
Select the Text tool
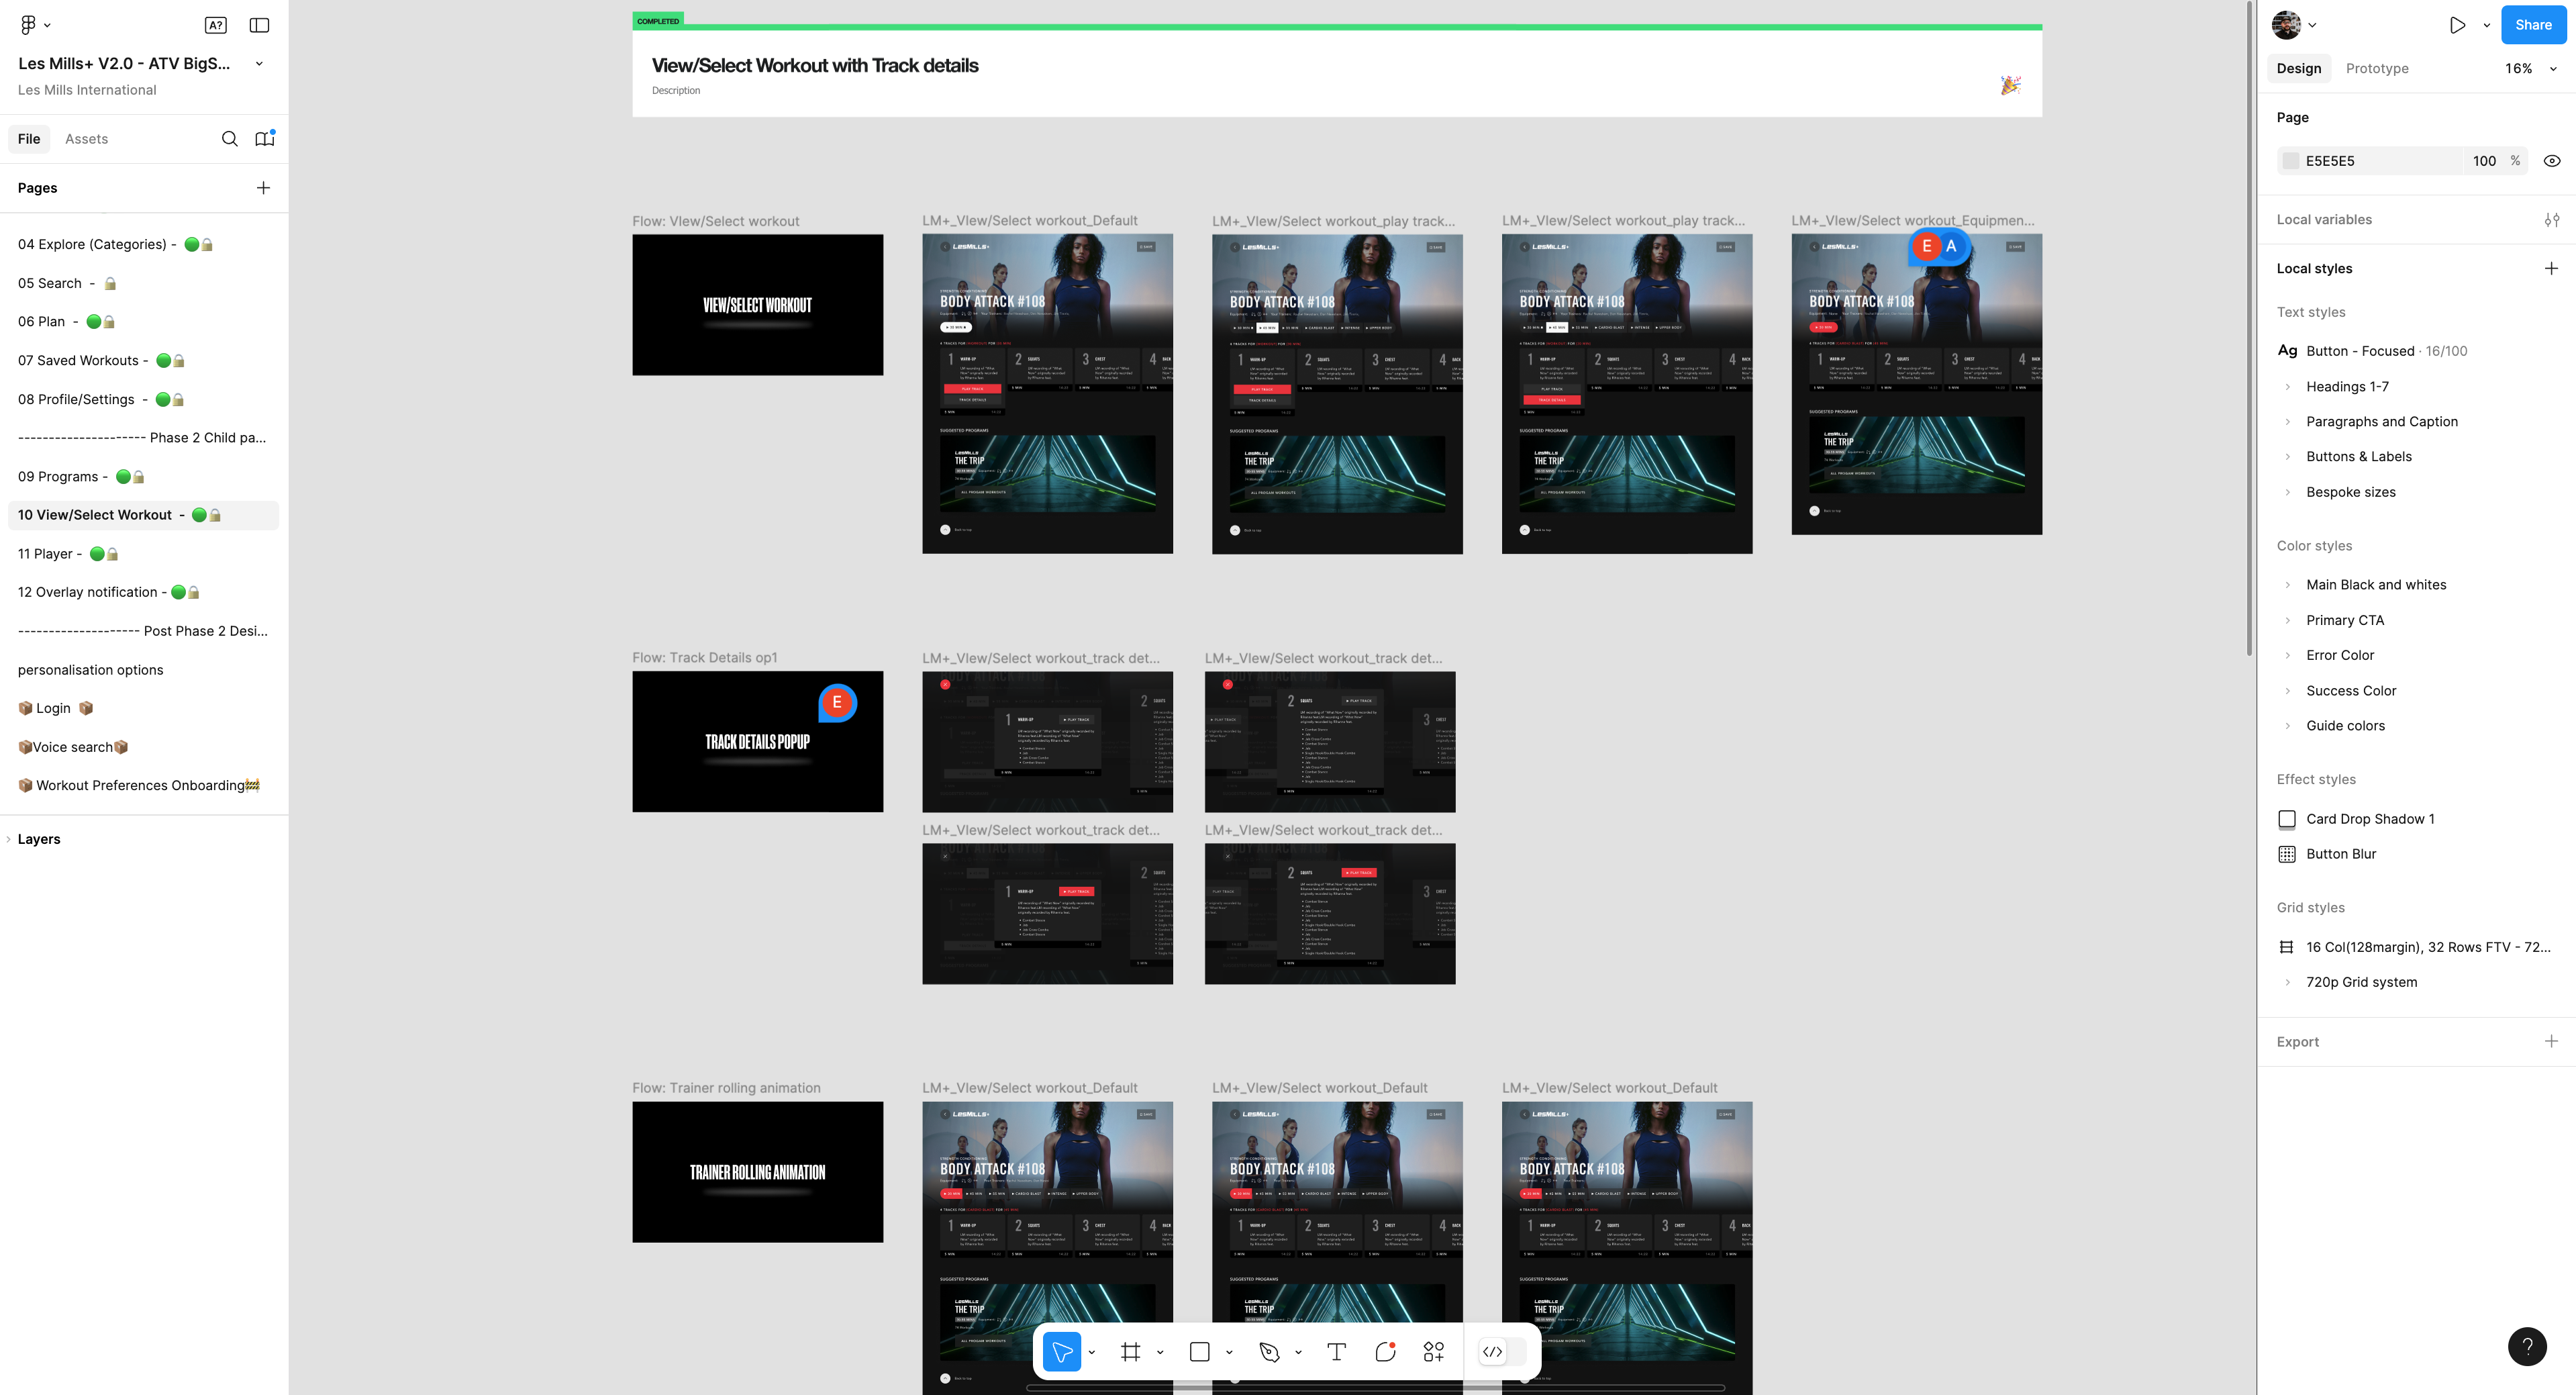tap(1336, 1352)
